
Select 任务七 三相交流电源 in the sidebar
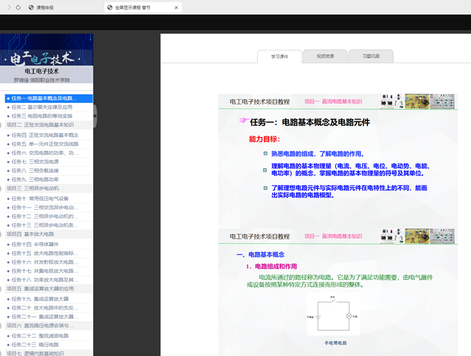coord(35,162)
